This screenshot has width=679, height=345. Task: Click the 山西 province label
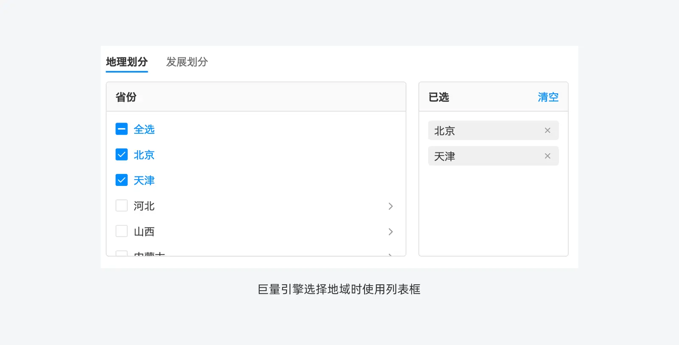pos(144,232)
